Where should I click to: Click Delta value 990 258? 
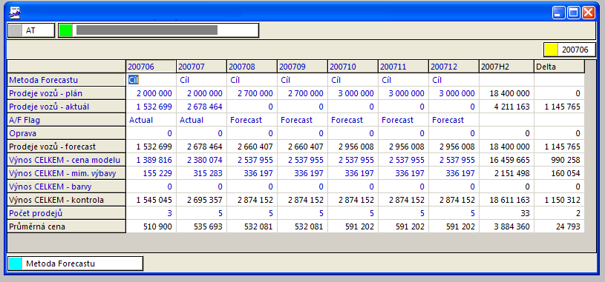click(559, 160)
